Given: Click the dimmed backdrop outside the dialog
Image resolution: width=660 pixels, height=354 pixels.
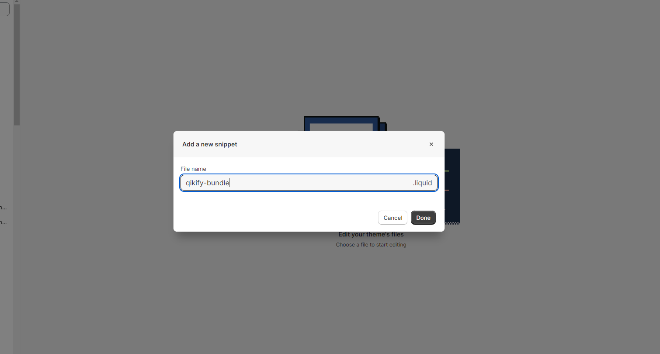Looking at the screenshot, I should tap(546, 284).
